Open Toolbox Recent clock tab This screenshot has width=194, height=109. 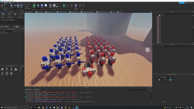[x=15, y=14]
